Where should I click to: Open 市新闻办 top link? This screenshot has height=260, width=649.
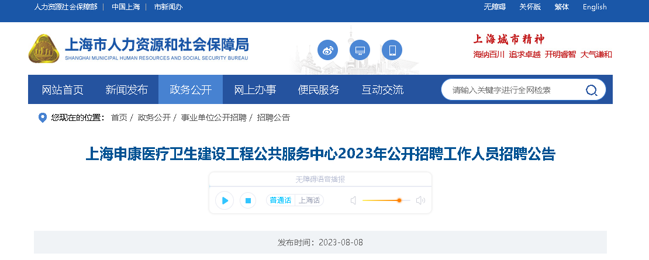click(x=168, y=7)
